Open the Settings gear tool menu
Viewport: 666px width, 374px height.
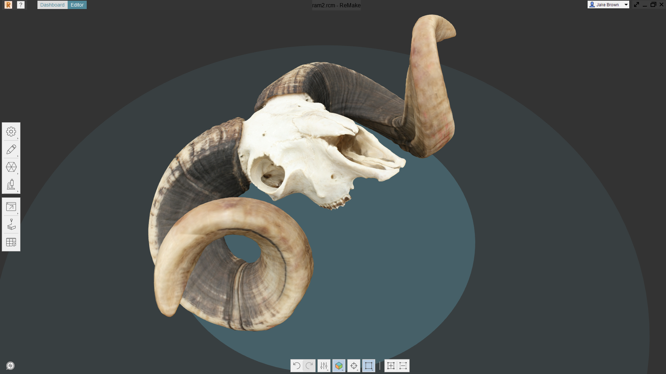click(x=11, y=132)
